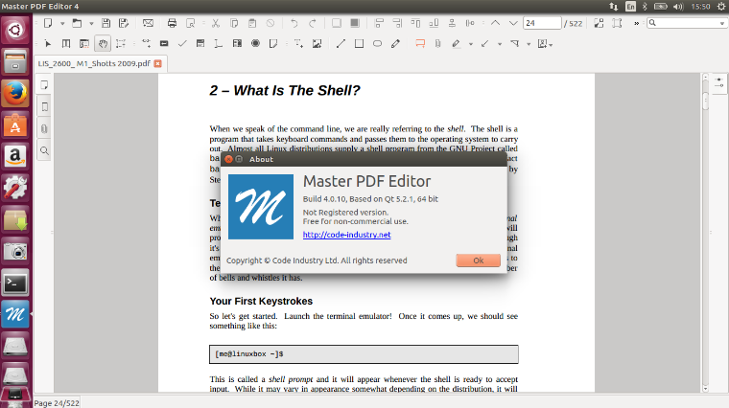
Task: Expand the New document dropdown arrow
Action: 62,23
